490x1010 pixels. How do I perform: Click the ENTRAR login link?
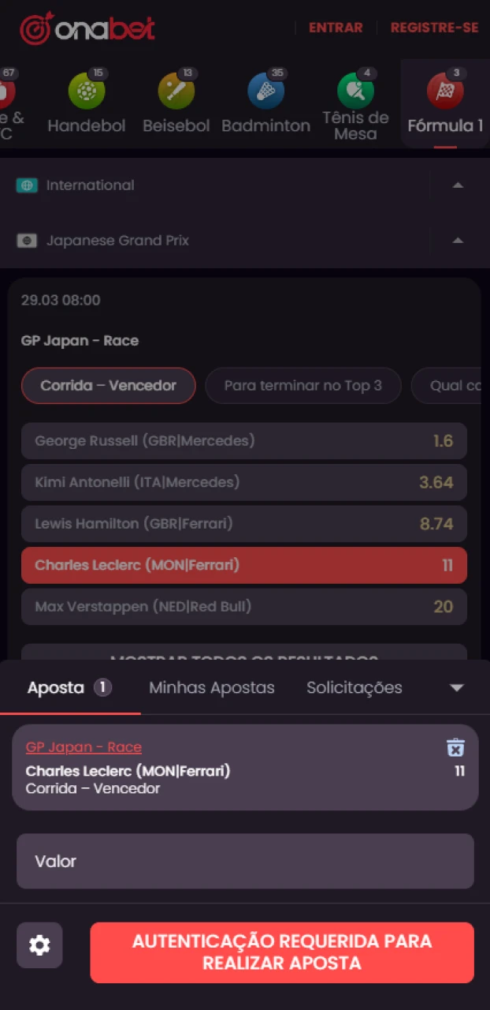336,27
